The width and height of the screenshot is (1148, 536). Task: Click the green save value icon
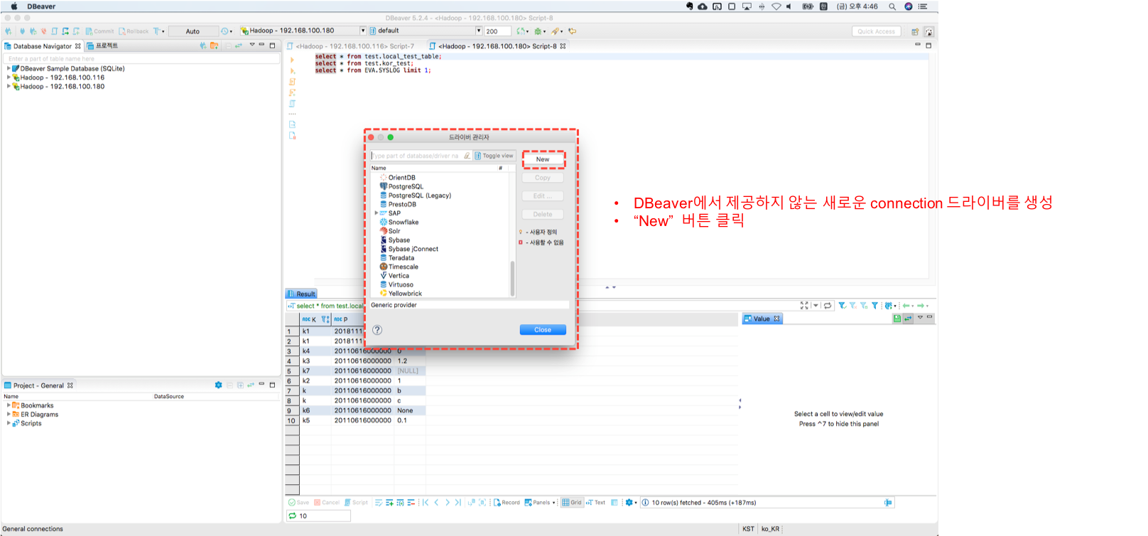coord(897,318)
